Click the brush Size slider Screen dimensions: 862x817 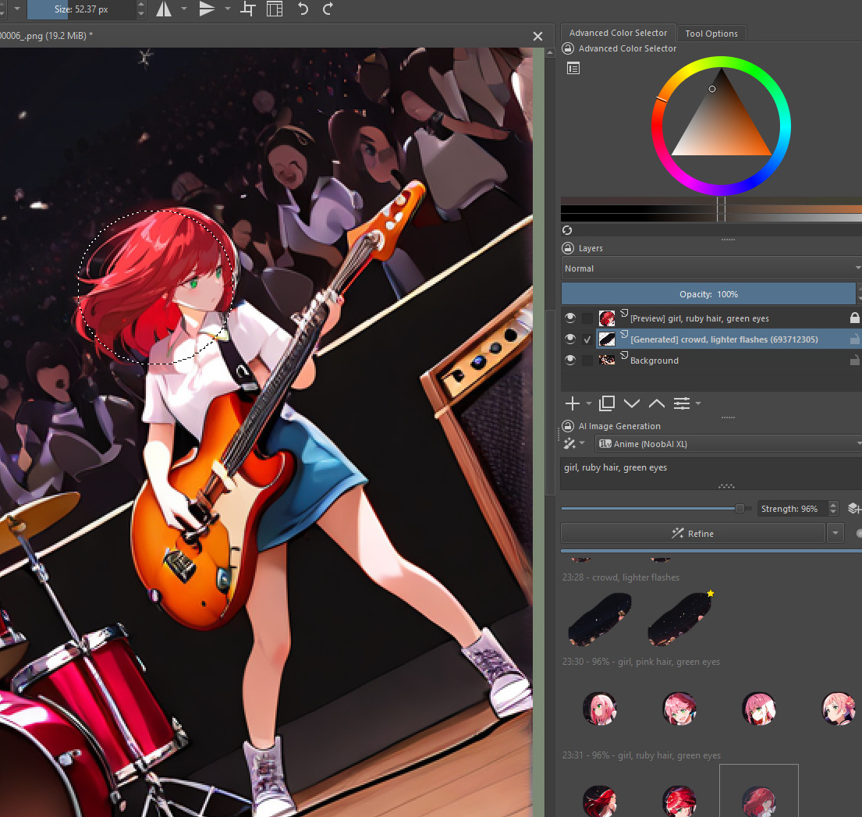(81, 9)
